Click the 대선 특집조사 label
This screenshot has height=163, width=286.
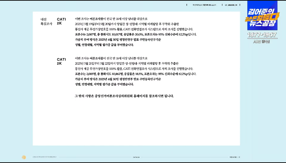click(46, 21)
